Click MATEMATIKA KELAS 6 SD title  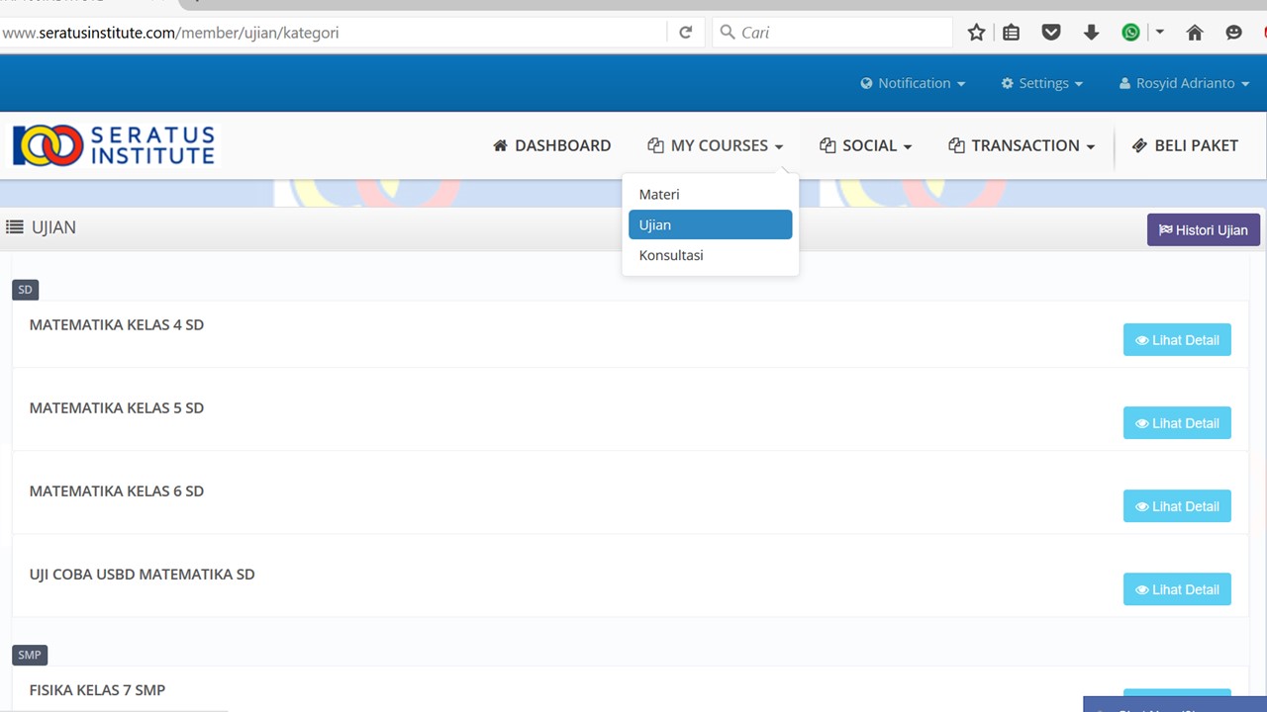(x=117, y=490)
